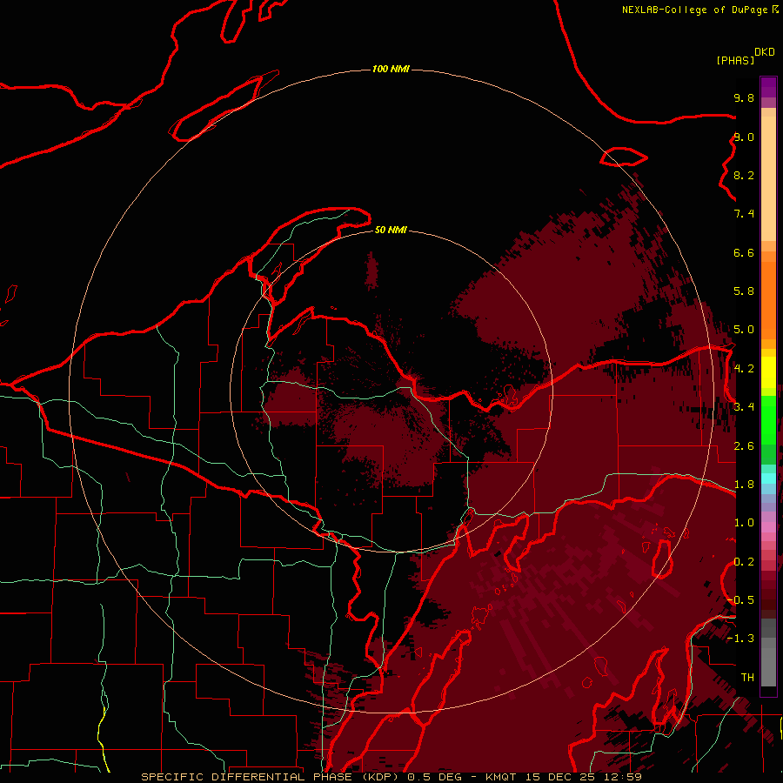Select the 1.0 scale value
This screenshot has width=783, height=783.
(744, 523)
